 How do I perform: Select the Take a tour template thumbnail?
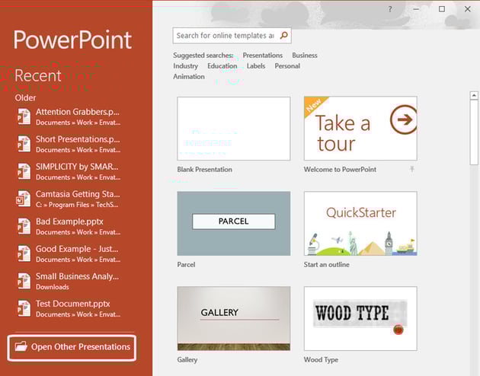[360, 129]
